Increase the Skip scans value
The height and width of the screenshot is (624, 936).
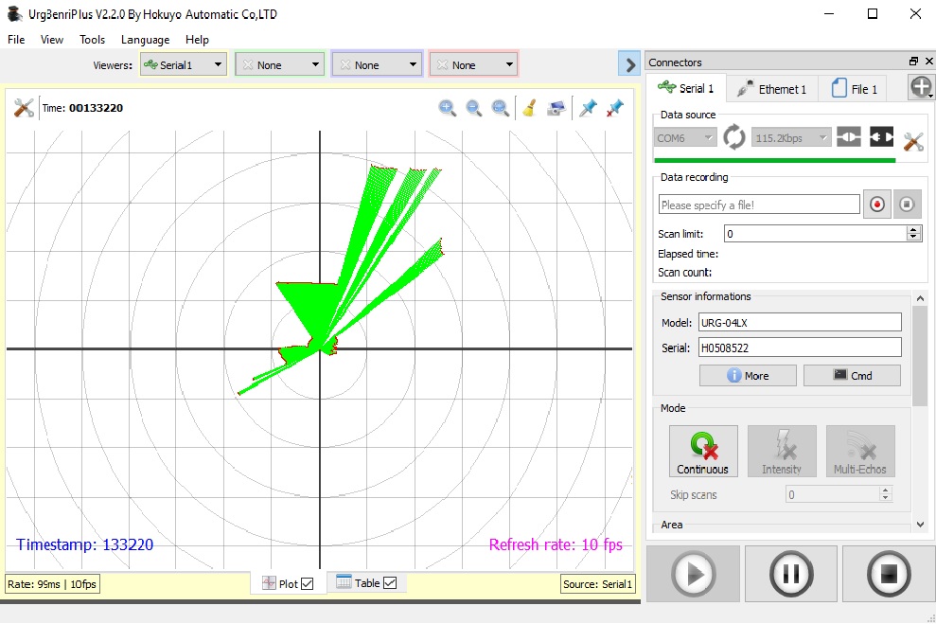885,490
